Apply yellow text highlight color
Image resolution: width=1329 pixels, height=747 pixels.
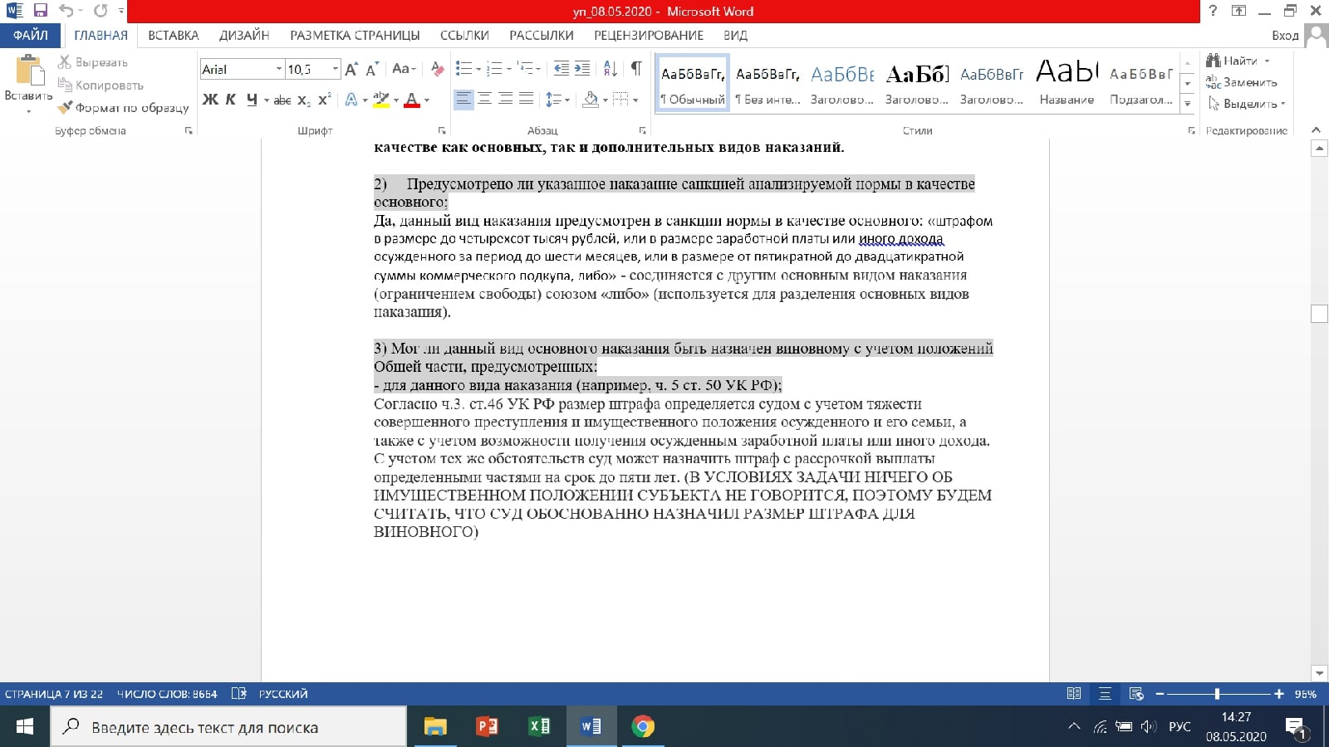tap(380, 100)
